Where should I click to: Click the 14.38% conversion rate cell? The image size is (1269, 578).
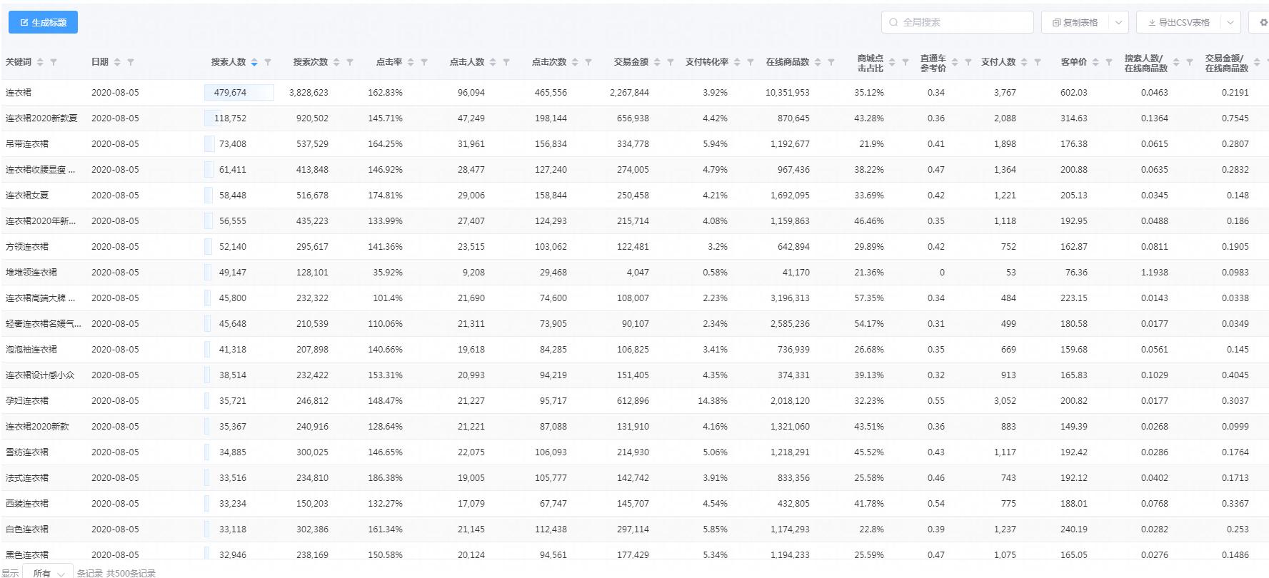click(713, 401)
